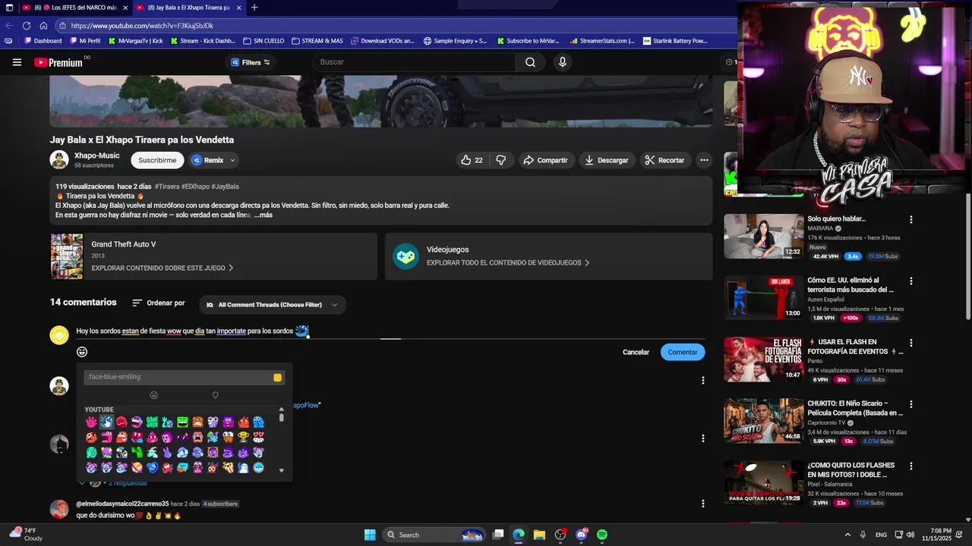Expand description with ...más
Screen dimensions: 972x546
pyautogui.click(x=264, y=215)
